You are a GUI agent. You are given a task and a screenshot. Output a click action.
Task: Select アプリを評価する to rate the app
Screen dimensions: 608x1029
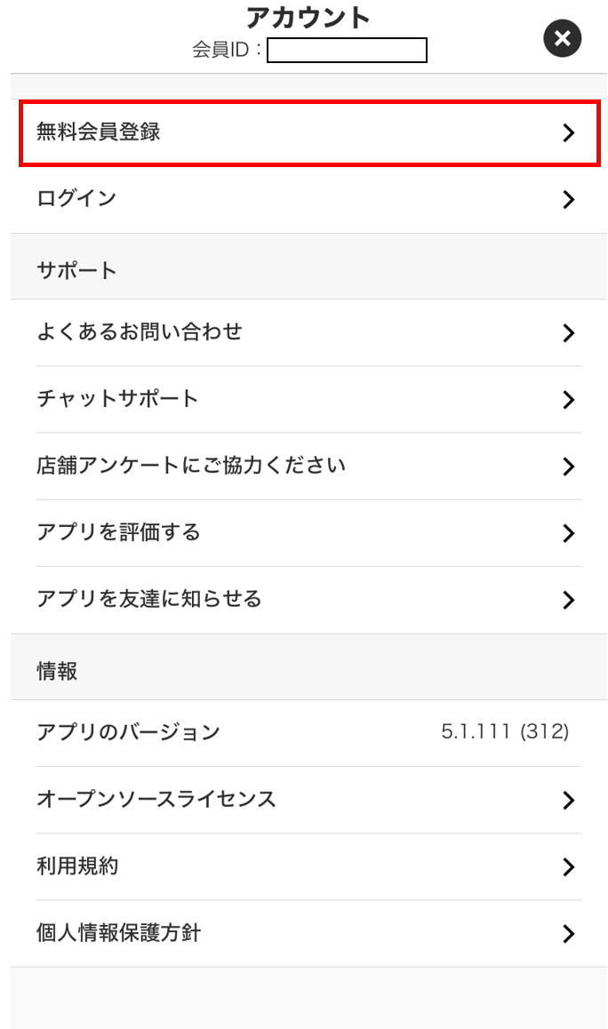coord(118,532)
